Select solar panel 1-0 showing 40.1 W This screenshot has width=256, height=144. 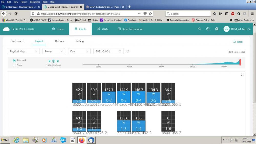(79, 121)
